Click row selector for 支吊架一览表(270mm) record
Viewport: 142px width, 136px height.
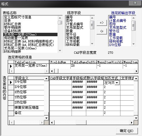[11, 66]
